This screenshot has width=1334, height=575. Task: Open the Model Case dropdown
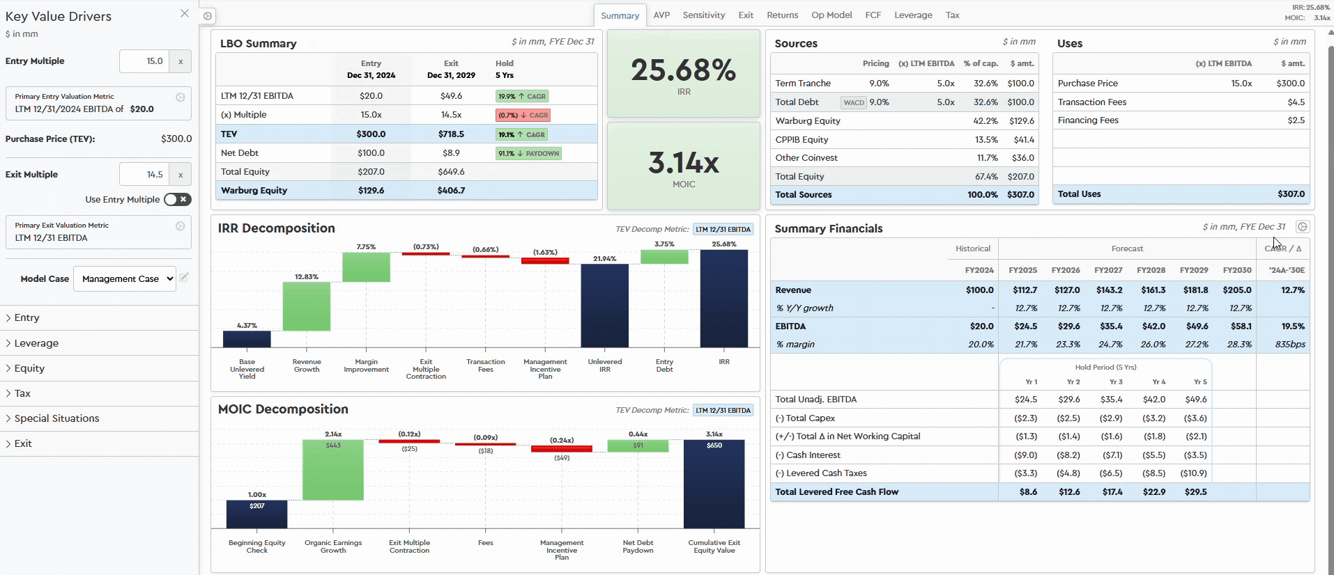[125, 279]
